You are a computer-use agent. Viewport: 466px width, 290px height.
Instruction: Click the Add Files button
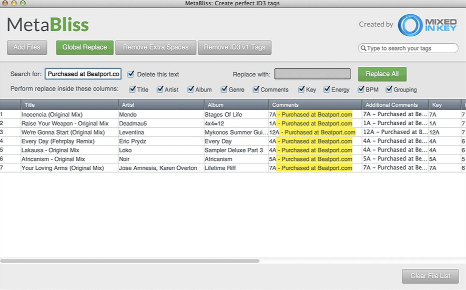27,47
